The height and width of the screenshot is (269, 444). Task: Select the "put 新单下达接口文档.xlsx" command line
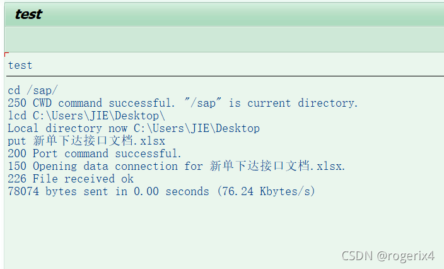pyautogui.click(x=86, y=141)
